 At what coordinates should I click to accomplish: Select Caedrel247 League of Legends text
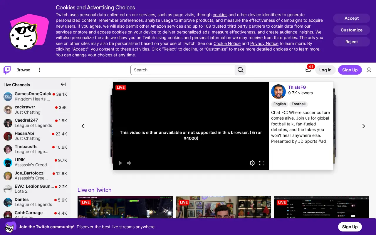tap(33, 125)
